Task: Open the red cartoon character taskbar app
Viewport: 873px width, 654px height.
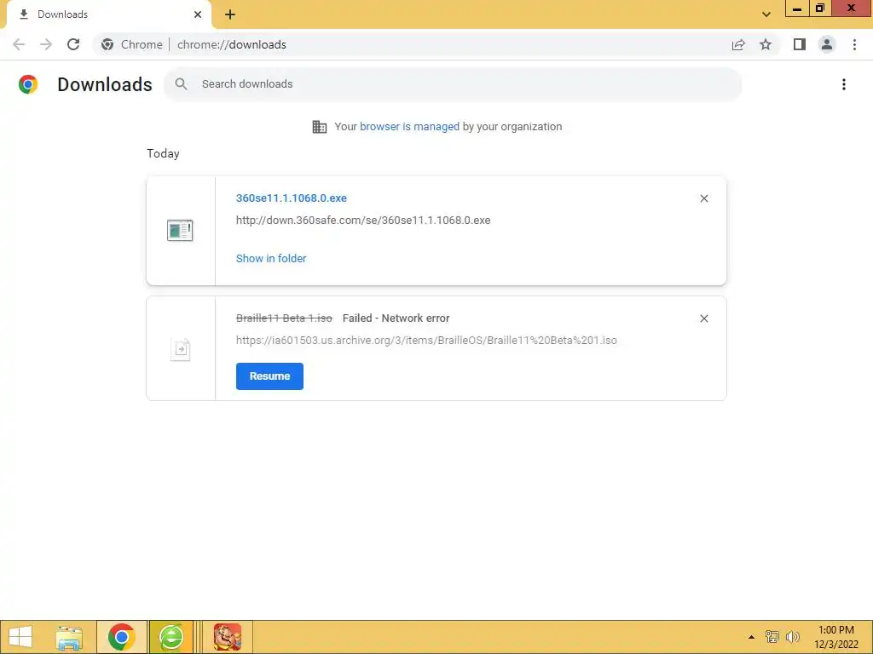Action: tap(227, 637)
